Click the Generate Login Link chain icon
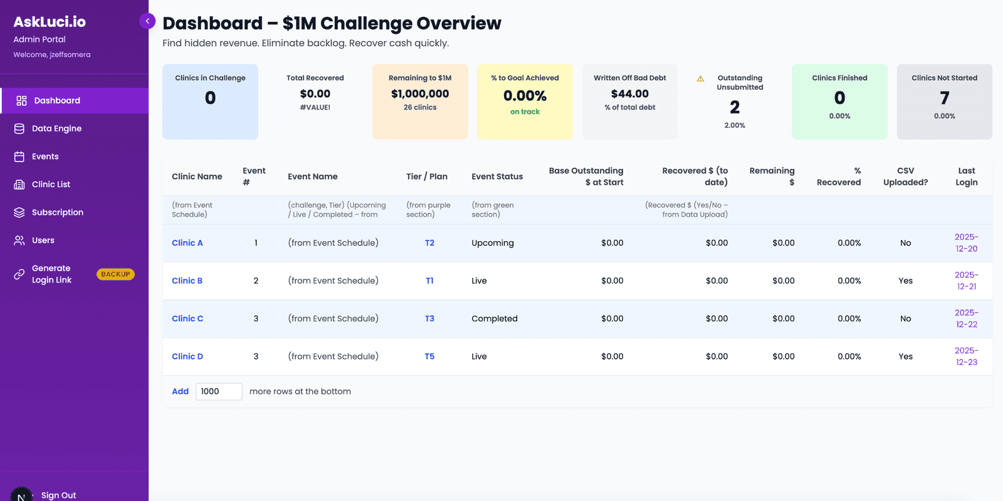 click(x=19, y=274)
